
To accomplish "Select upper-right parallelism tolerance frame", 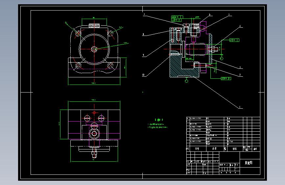I will (234, 40).
